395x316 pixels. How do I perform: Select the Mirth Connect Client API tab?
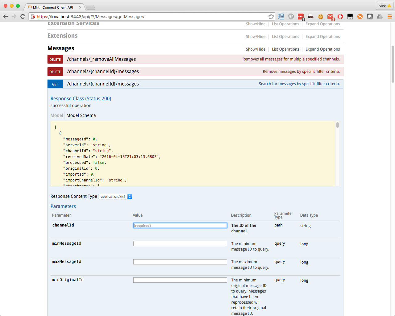pos(53,7)
